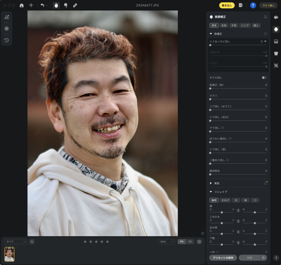
Task: Go to the Home screen icon
Action: [x=22, y=5]
